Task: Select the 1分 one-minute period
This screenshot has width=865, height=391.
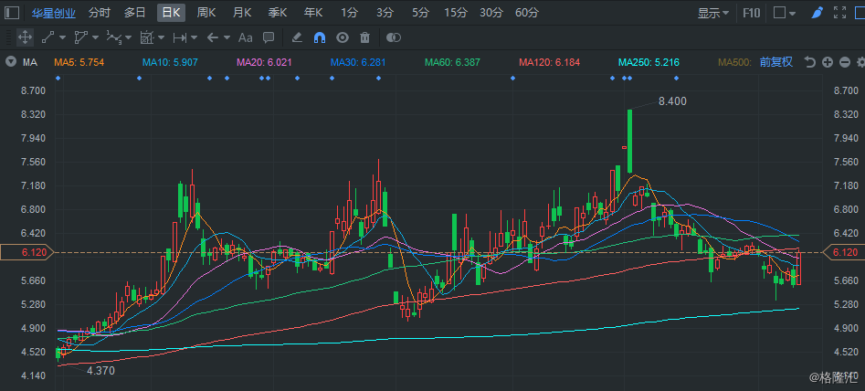Action: tap(349, 13)
